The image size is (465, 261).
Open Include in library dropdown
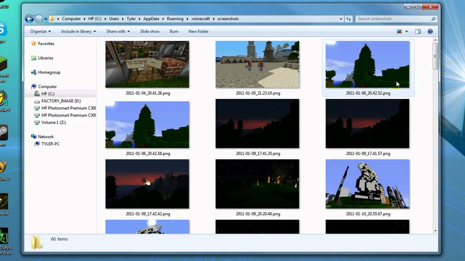click(x=78, y=32)
